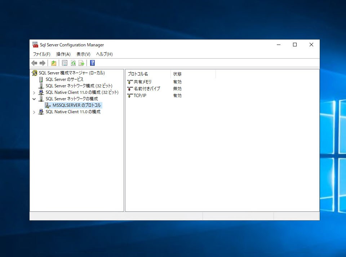Screen dimensions: 346x257
Task: Select SQL Server ネットワークの構成 label
Action: pos(72,99)
